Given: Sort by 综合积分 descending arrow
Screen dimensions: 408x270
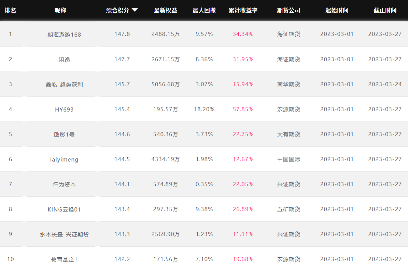Looking at the screenshot, I should pyautogui.click(x=135, y=10).
